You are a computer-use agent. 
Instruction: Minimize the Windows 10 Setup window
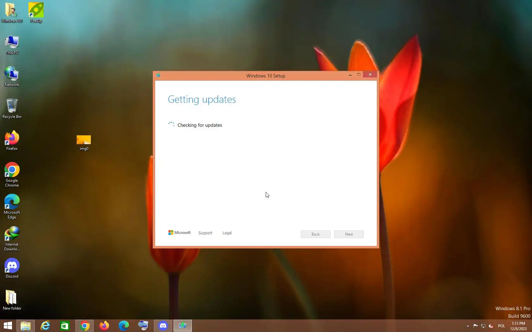pos(350,75)
